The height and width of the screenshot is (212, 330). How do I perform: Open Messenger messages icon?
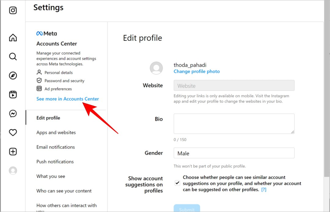13,113
